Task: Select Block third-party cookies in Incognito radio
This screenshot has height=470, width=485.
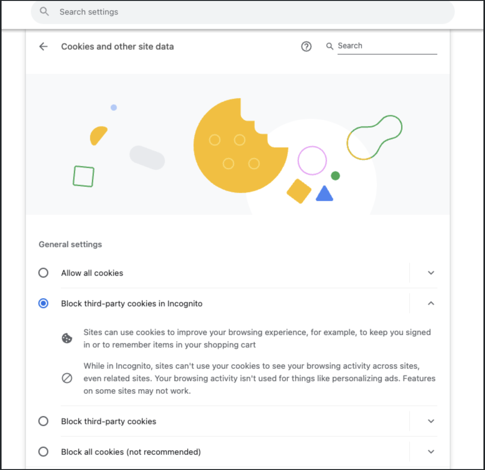Action: (43, 303)
